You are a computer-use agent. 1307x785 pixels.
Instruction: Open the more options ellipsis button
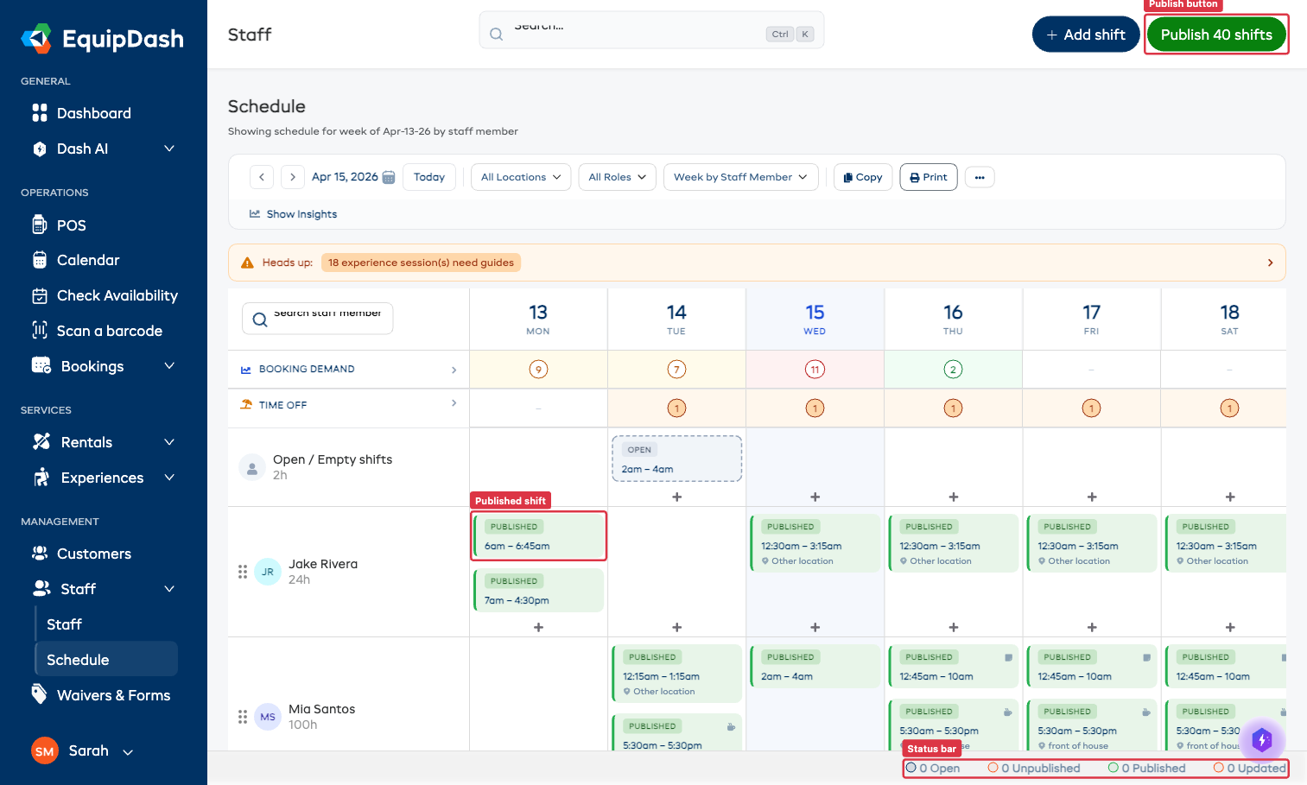pyautogui.click(x=980, y=177)
